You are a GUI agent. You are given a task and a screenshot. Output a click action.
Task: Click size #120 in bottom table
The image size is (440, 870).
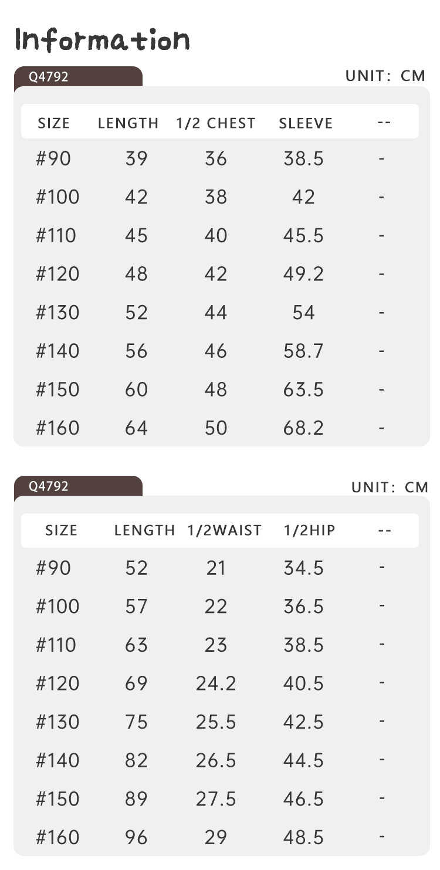click(57, 683)
